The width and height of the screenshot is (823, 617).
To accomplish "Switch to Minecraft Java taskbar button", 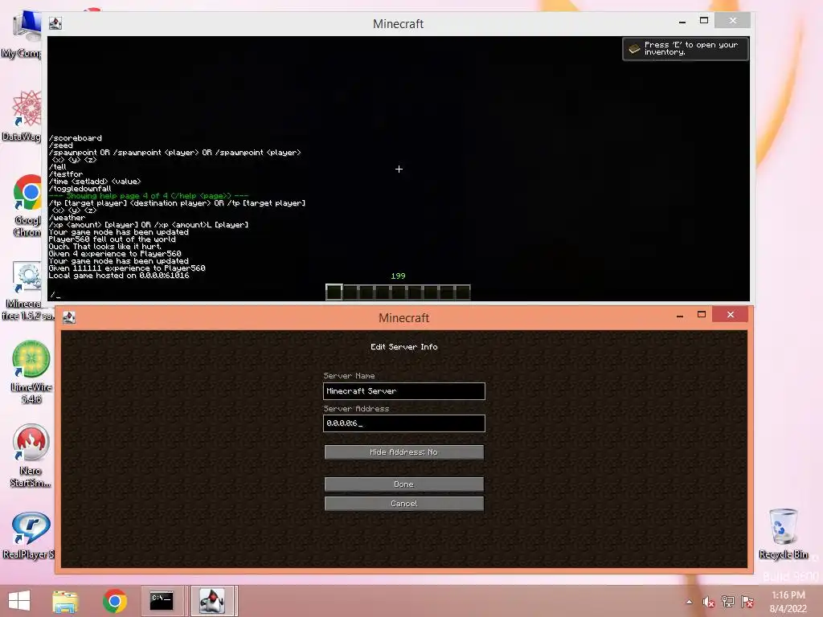I will pyautogui.click(x=212, y=600).
